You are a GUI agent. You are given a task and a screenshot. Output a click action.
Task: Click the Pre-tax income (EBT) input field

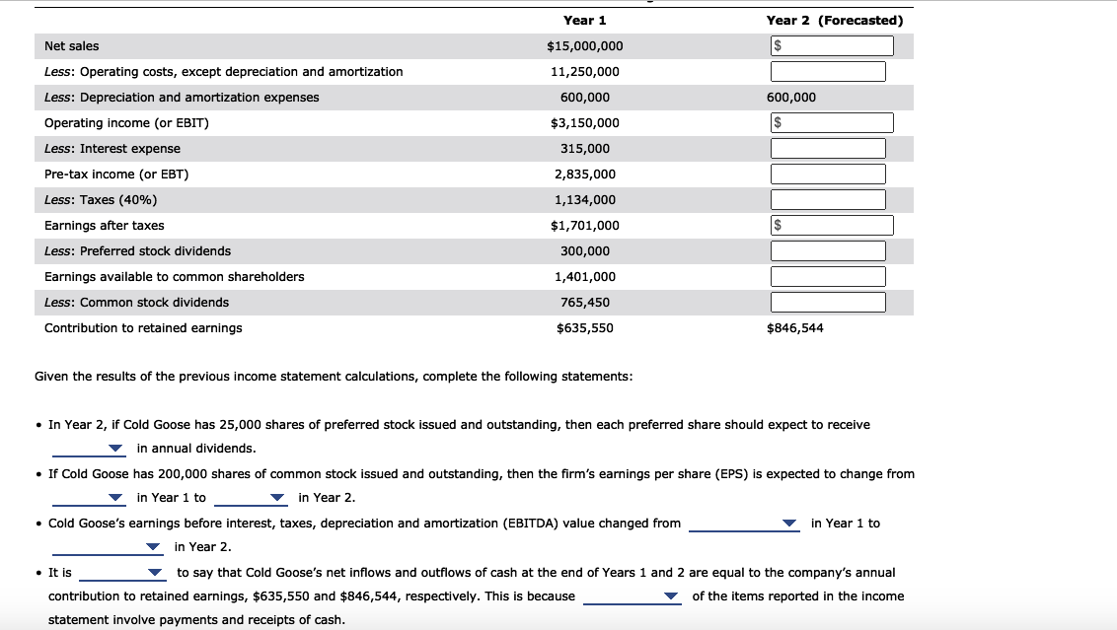coord(829,174)
